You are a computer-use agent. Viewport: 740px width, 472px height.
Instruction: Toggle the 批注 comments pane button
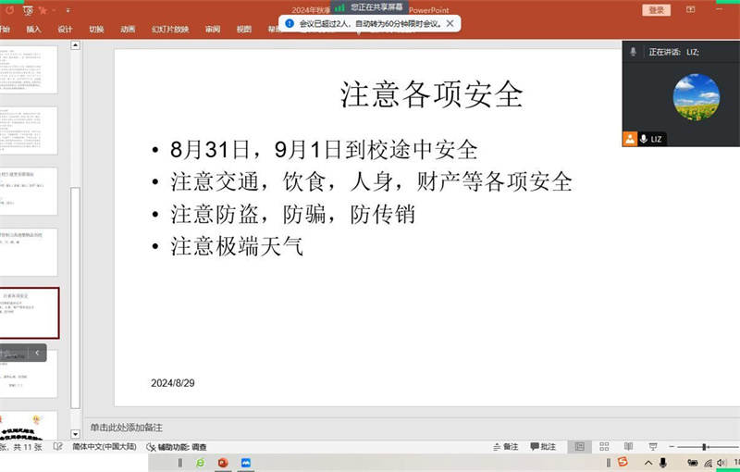click(542, 446)
